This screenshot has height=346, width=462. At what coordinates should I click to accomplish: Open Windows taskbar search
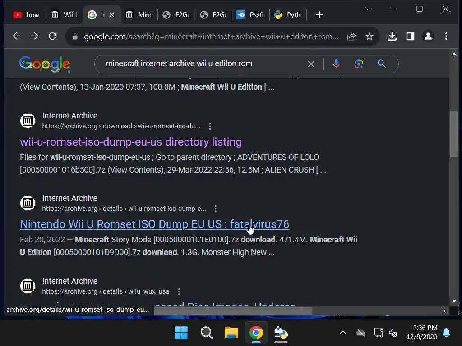(206, 333)
